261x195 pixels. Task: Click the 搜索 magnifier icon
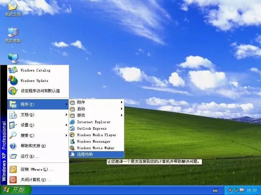click(13, 135)
